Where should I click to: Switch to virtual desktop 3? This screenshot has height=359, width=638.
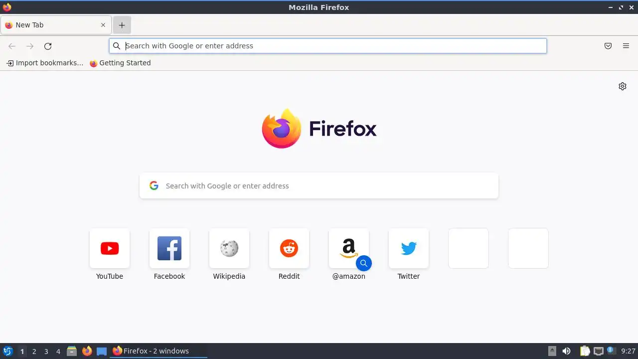(46, 351)
